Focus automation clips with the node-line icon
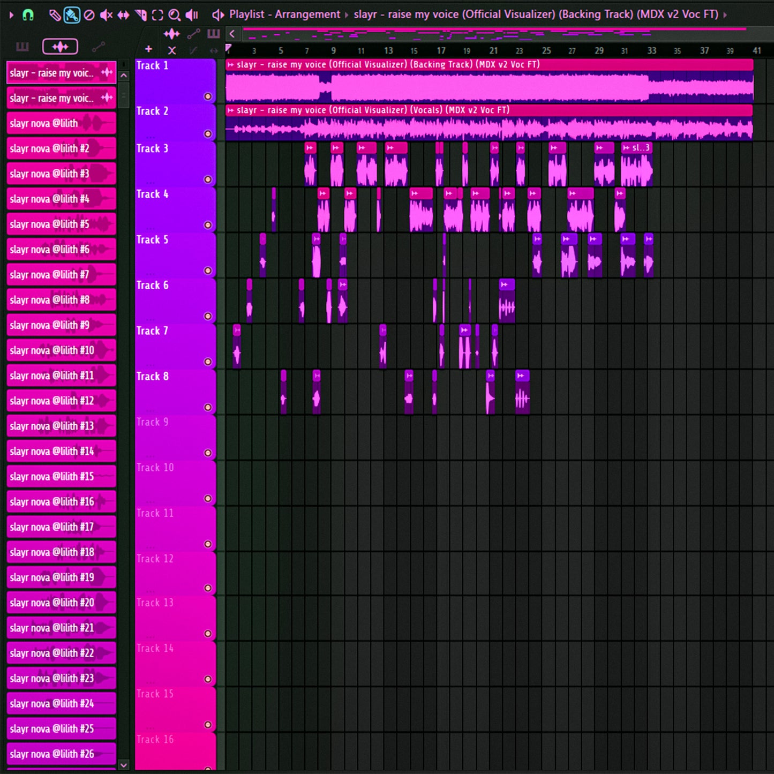This screenshot has width=774, height=774. click(193, 34)
